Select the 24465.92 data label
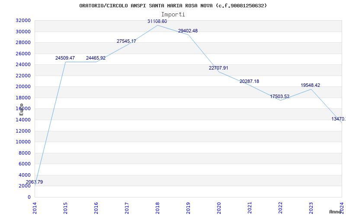This screenshot has height=216, width=346. coord(96,58)
